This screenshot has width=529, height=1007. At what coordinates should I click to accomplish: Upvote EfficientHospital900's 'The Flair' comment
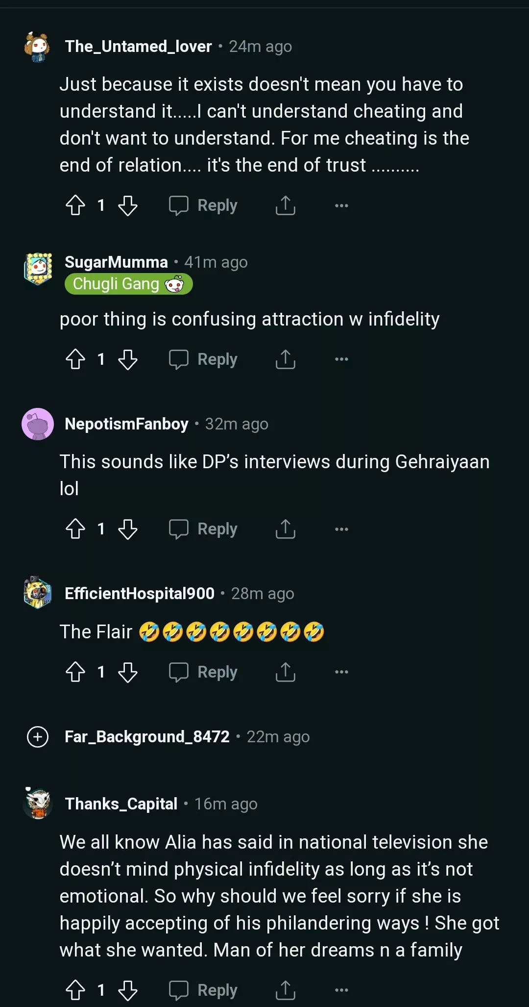pos(75,672)
